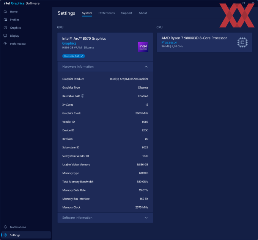This screenshot has height=240, width=258.
Task: Open Display page
Action: coord(14,36)
